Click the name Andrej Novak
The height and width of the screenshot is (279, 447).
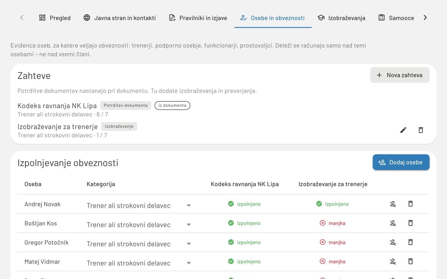[42, 204]
